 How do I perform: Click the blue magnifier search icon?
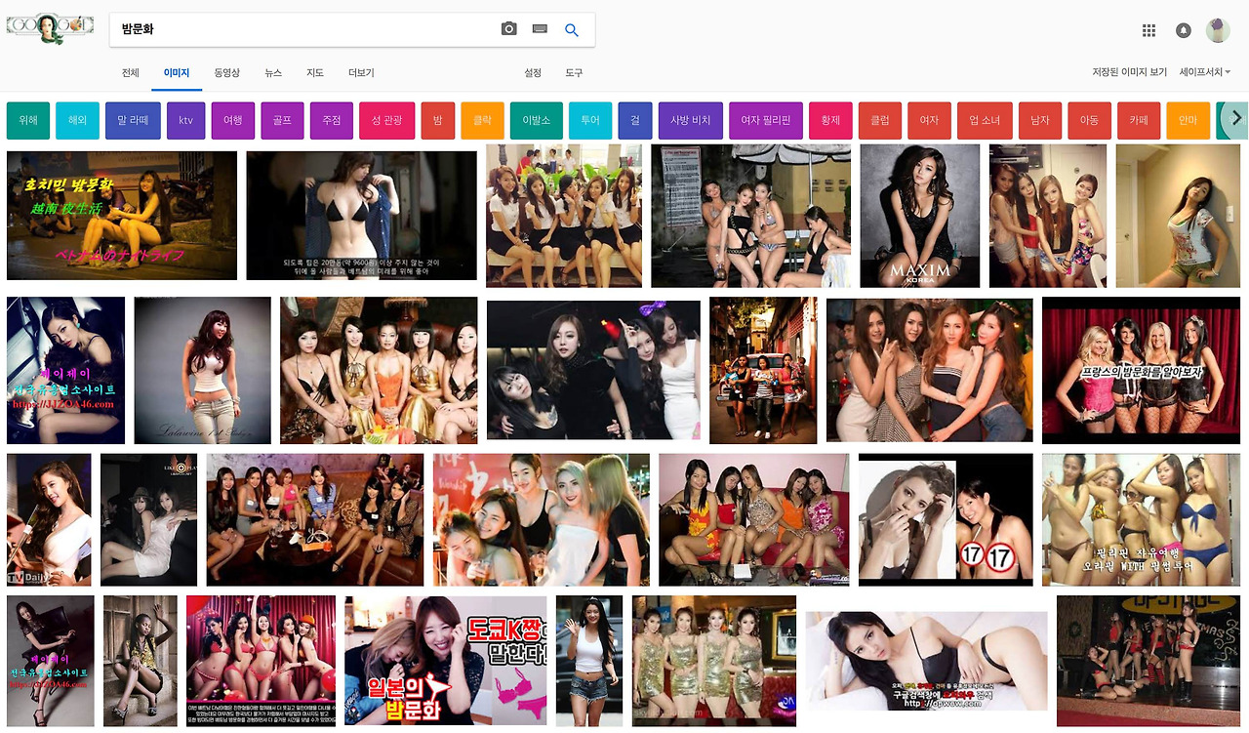click(x=572, y=29)
